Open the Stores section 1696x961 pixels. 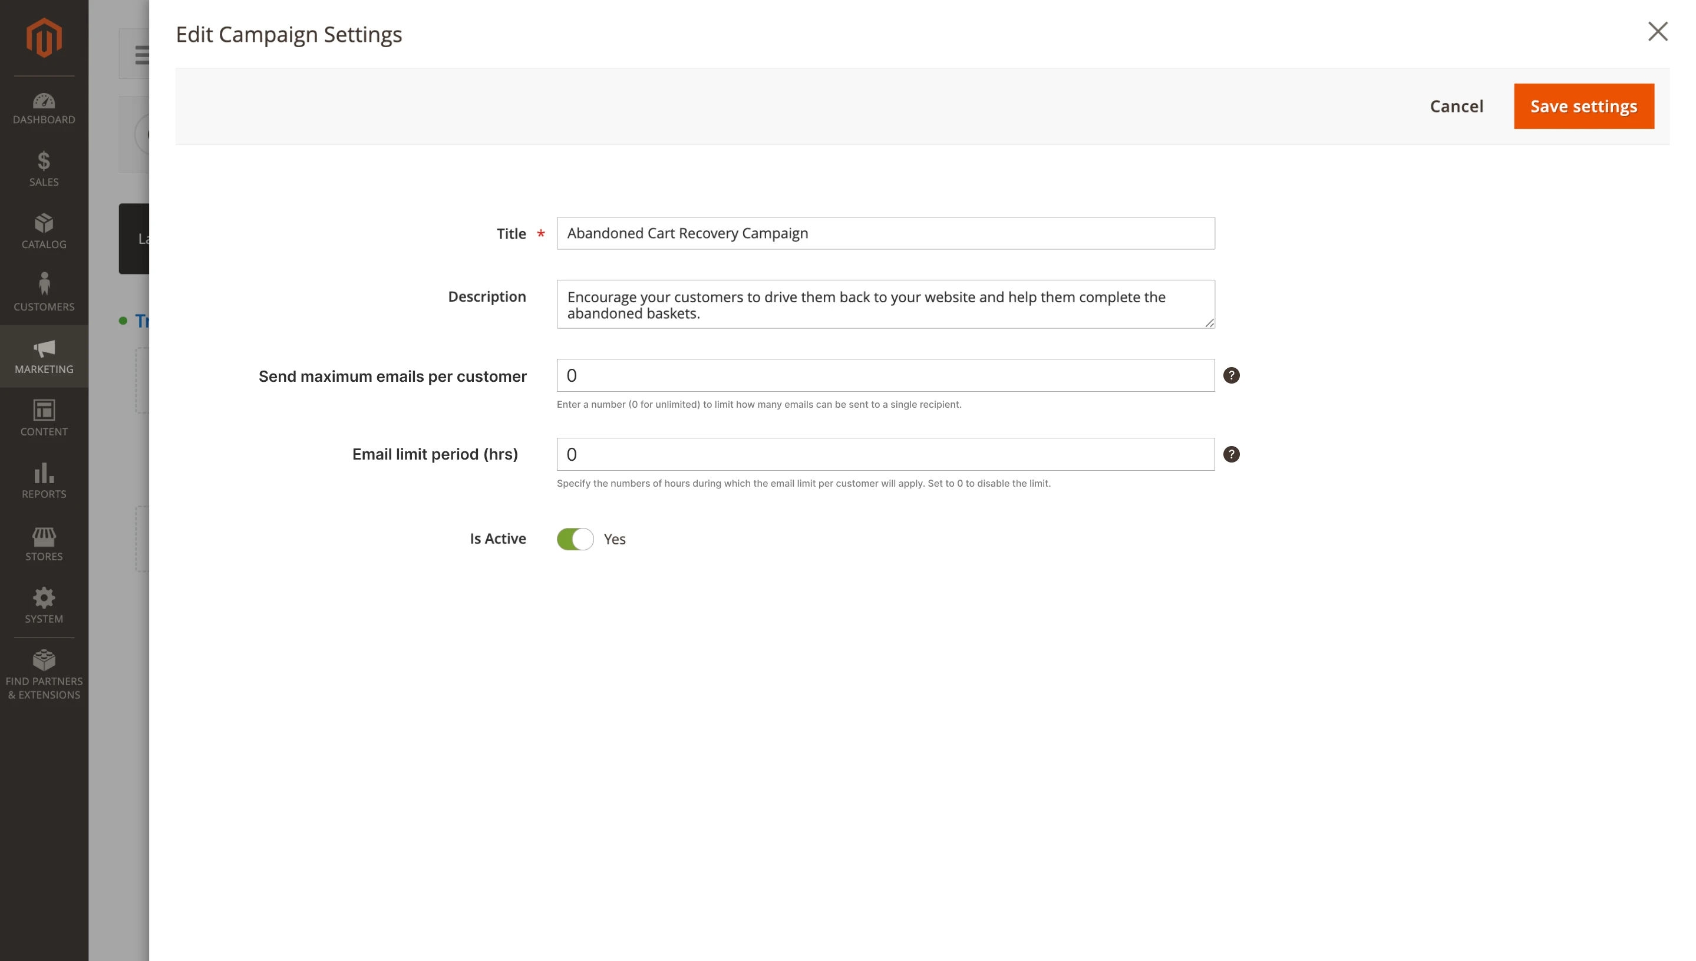[x=44, y=543]
